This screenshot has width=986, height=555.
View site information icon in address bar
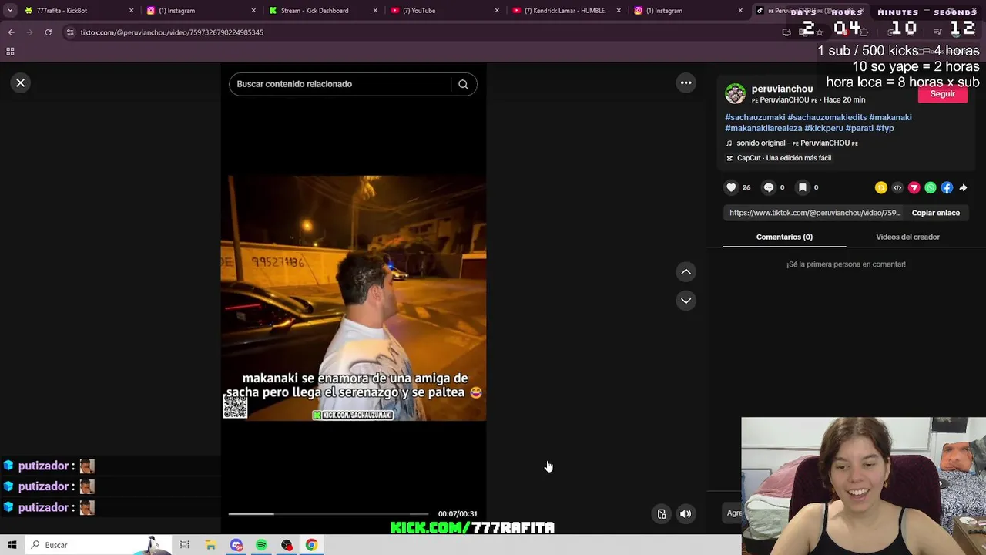[x=70, y=32]
